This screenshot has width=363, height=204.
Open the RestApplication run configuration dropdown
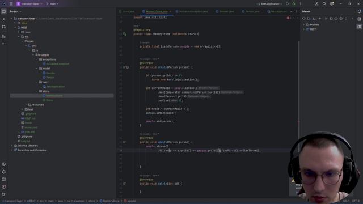coord(270,4)
